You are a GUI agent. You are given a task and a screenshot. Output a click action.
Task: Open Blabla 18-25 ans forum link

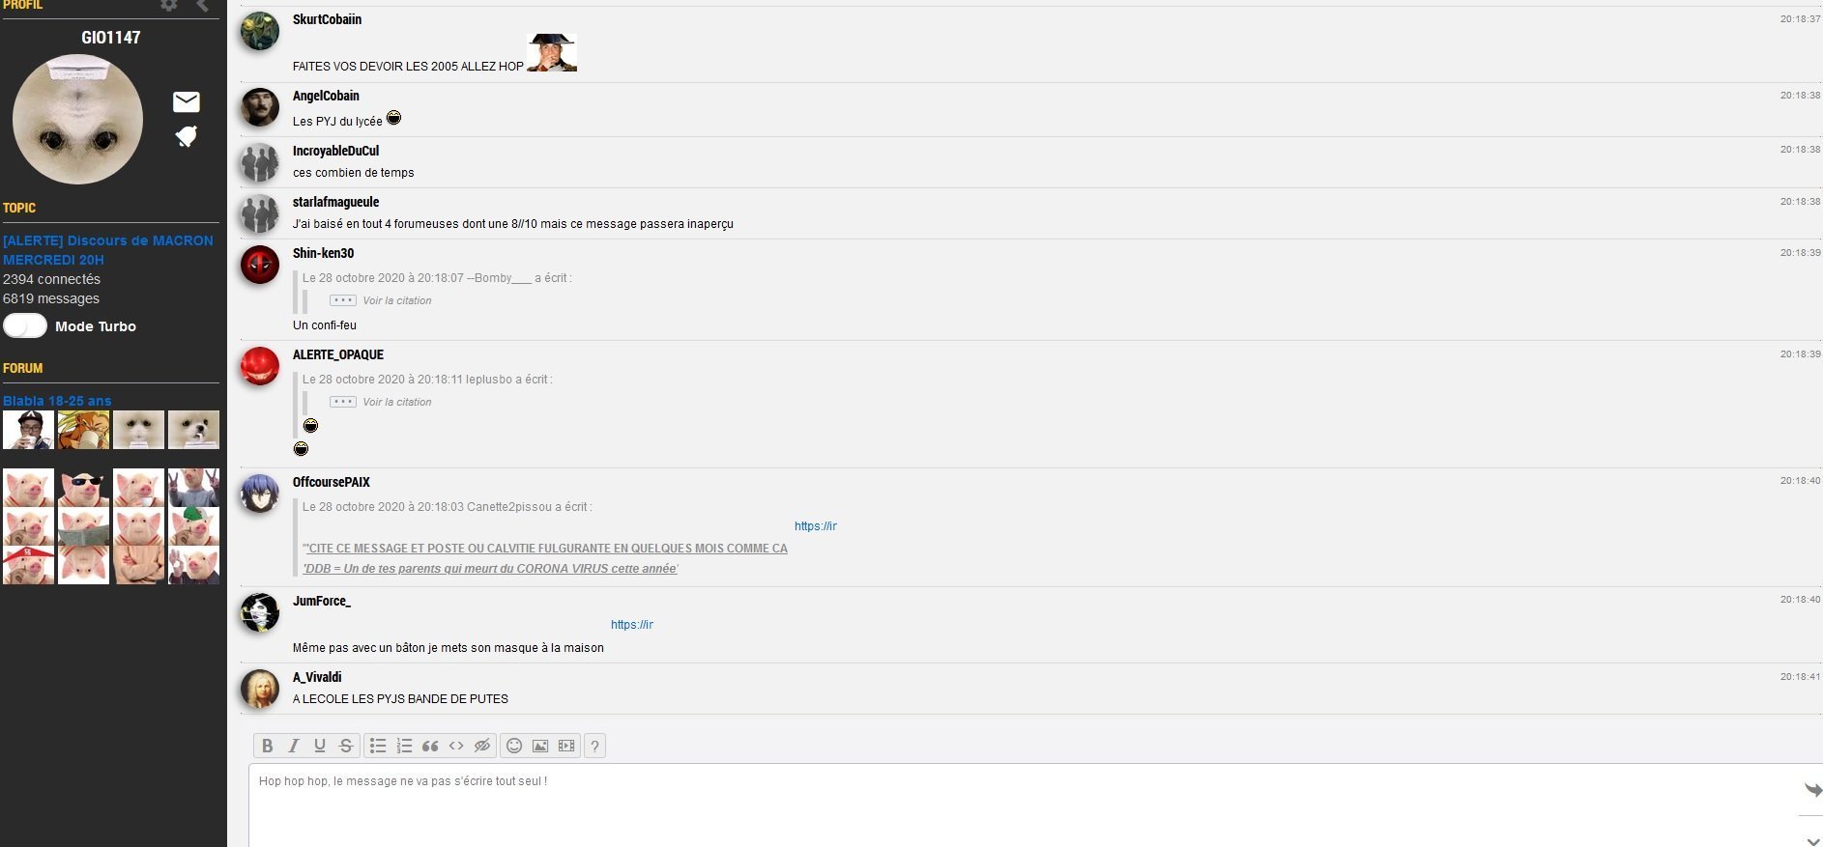point(57,401)
